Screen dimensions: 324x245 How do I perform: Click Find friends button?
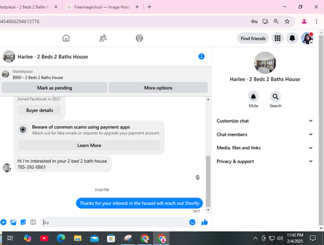point(253,38)
